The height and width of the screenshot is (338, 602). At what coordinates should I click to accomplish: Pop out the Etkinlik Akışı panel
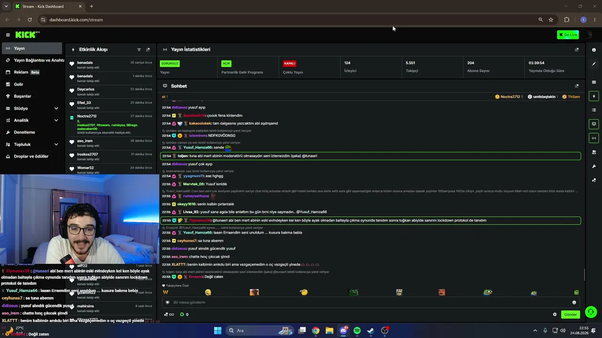(x=148, y=50)
